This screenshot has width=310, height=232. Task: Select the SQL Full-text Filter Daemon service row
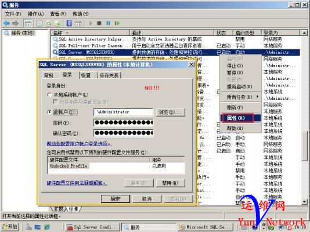pos(176,46)
